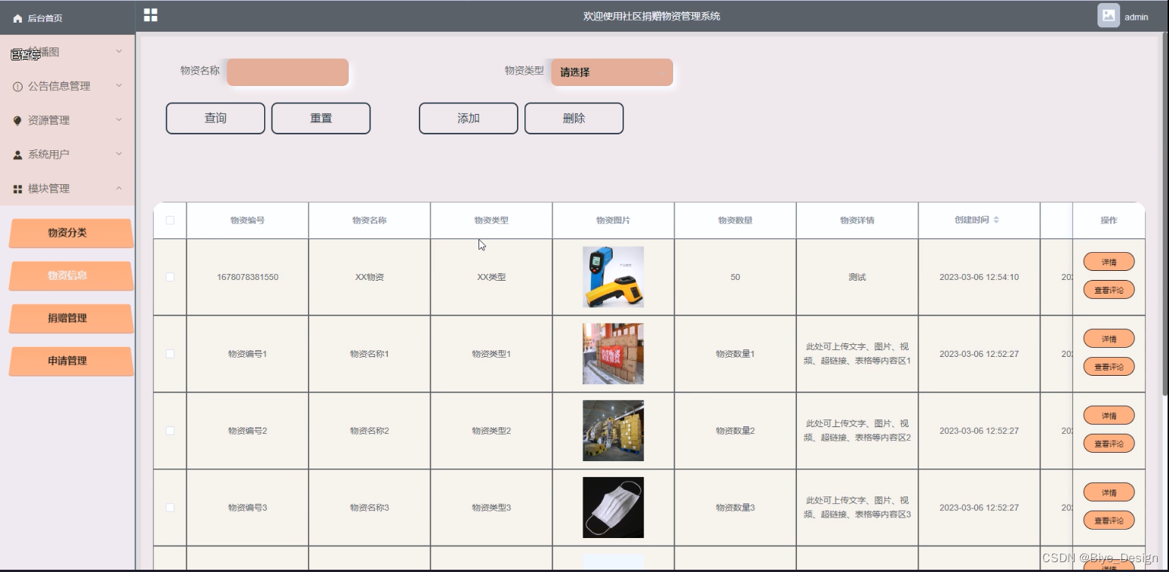Click the cell 物资类型3

[491, 508]
